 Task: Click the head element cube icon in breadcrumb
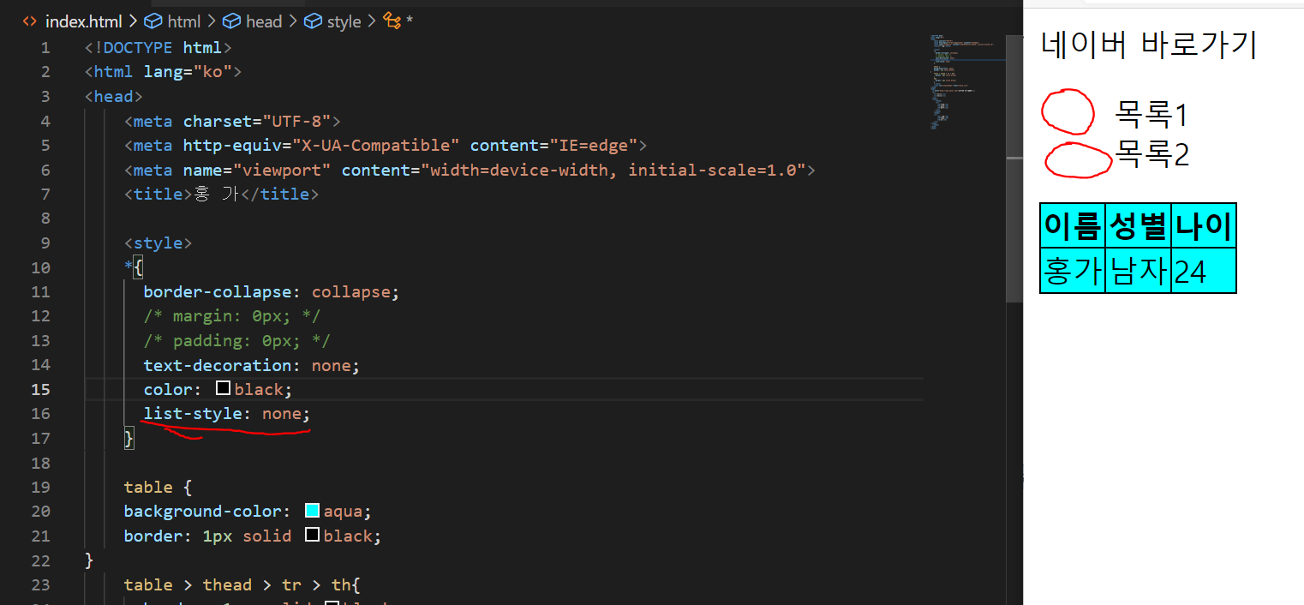tap(231, 21)
